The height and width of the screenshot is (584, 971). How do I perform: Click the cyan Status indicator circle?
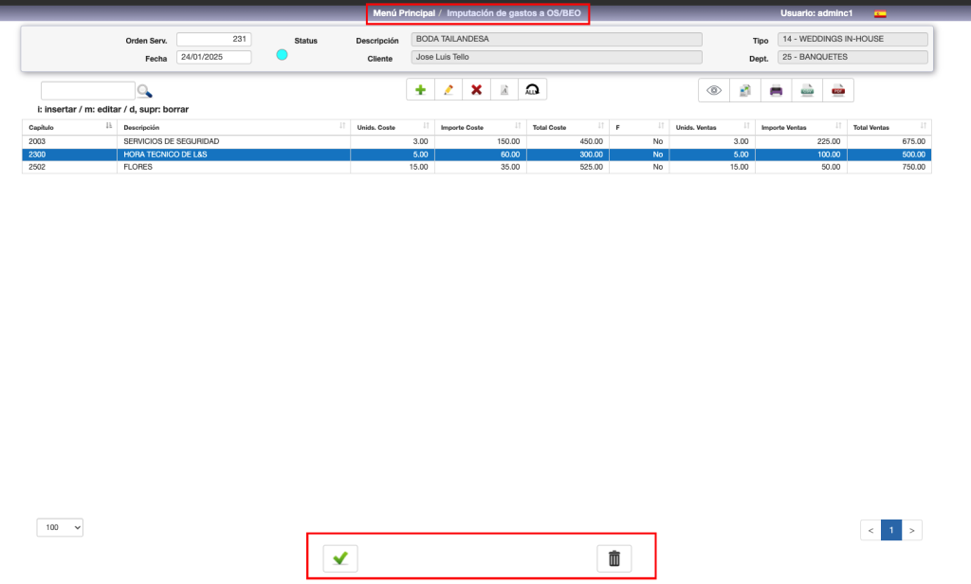pyautogui.click(x=282, y=55)
